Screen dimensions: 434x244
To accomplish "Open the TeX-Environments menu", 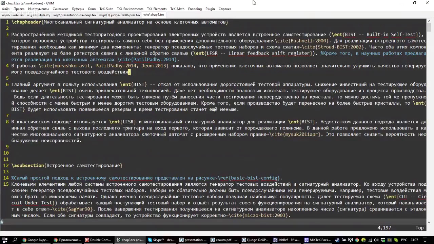I will [130, 9].
